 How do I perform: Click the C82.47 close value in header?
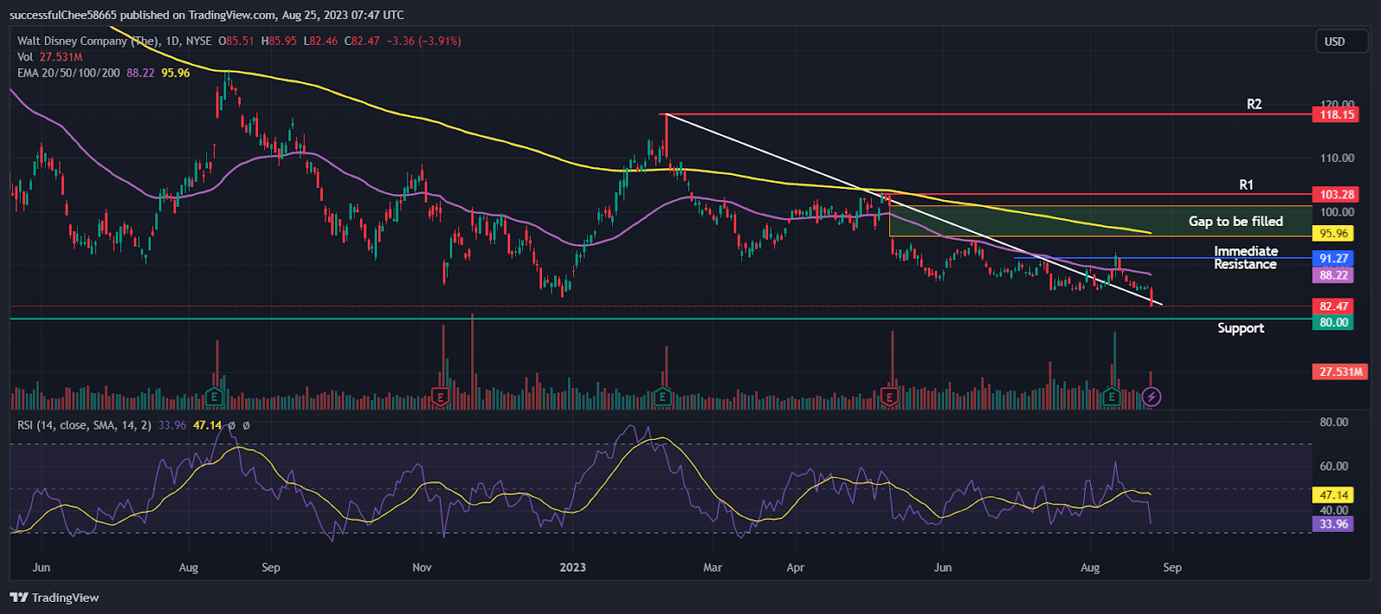[362, 41]
